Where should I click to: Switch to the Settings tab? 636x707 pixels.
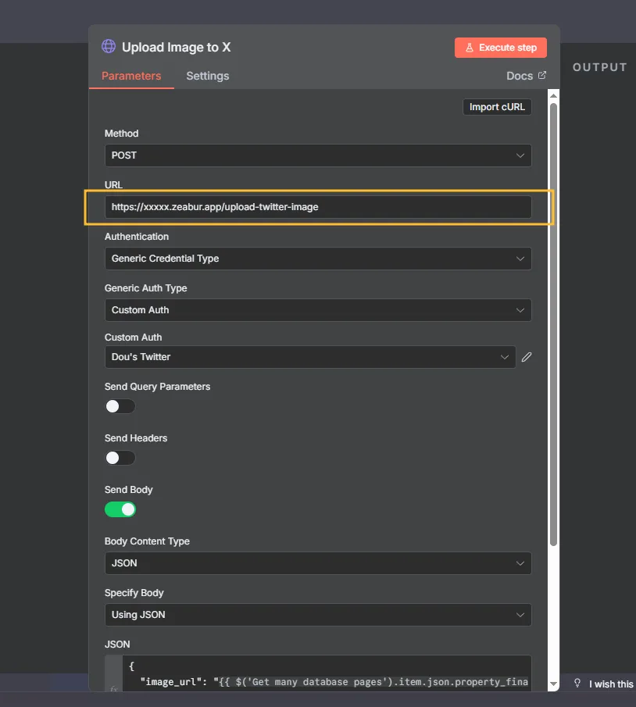click(207, 76)
